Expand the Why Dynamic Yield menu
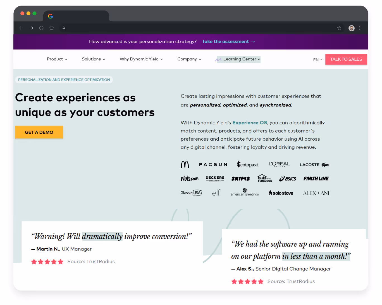The image size is (382, 305). [141, 59]
